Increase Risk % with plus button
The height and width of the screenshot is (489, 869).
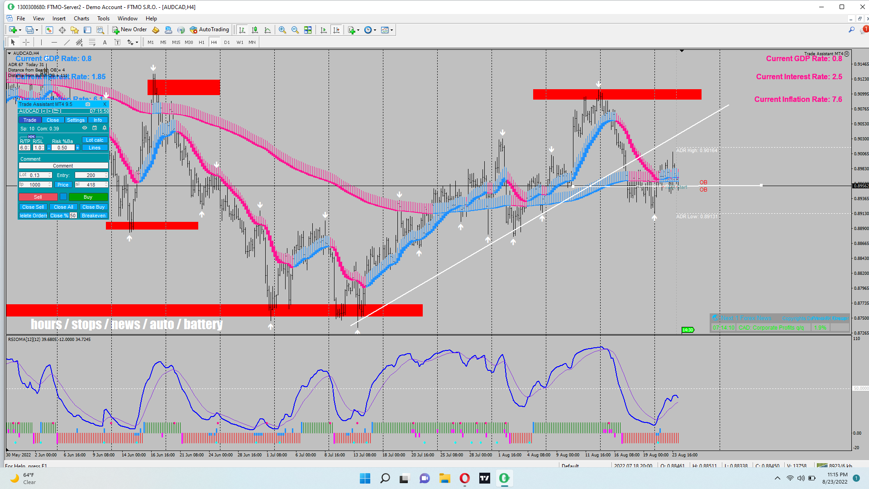pyautogui.click(x=77, y=148)
